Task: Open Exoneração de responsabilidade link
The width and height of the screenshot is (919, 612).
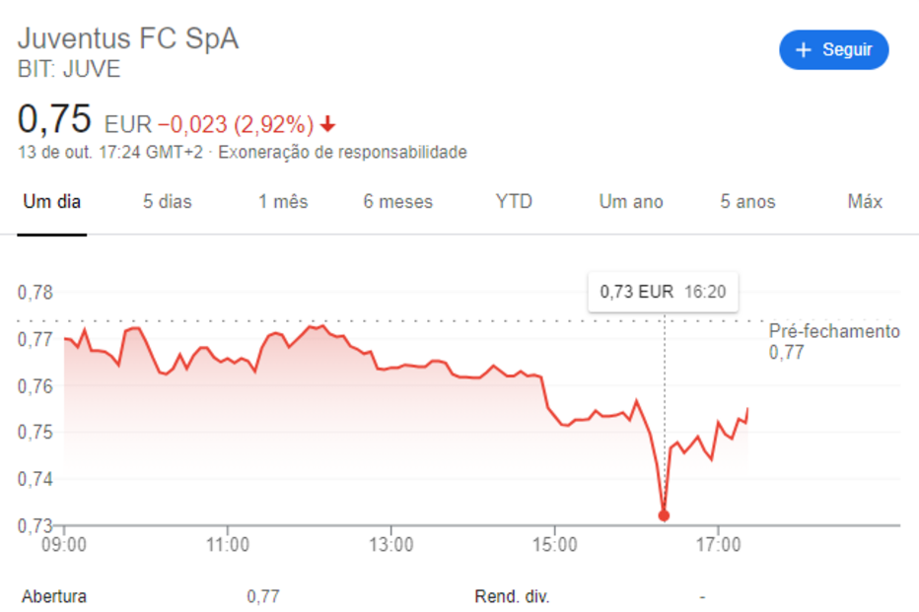Action: (x=342, y=153)
